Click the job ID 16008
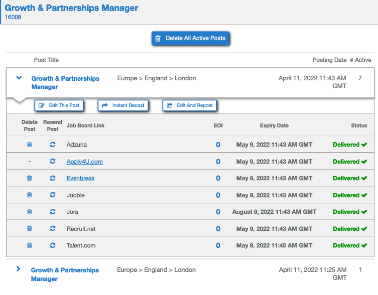 13,17
